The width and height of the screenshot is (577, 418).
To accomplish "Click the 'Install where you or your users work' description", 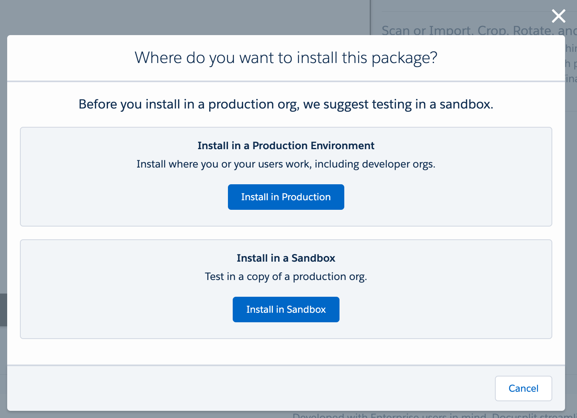I will 286,164.
